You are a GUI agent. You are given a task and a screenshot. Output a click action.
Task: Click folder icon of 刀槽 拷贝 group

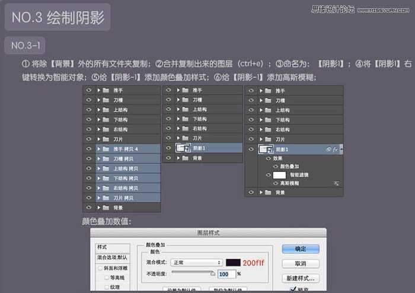click(106, 159)
